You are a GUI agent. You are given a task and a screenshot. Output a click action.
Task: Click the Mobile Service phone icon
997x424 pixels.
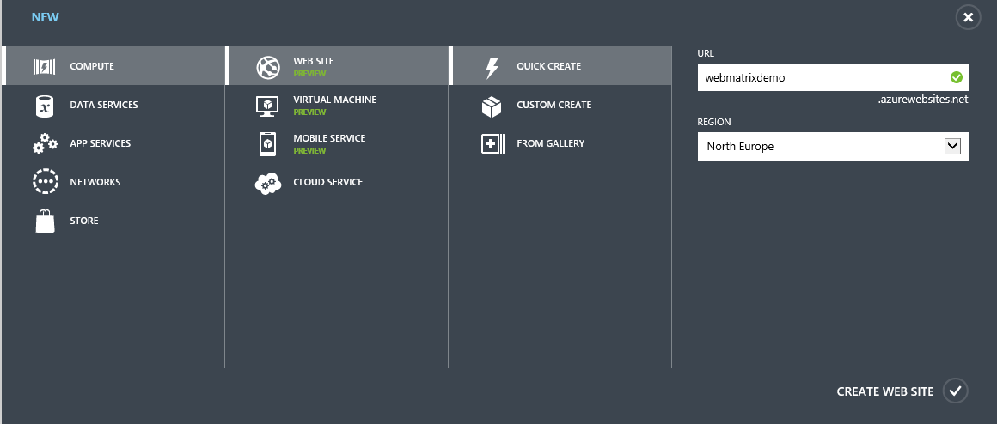267,144
